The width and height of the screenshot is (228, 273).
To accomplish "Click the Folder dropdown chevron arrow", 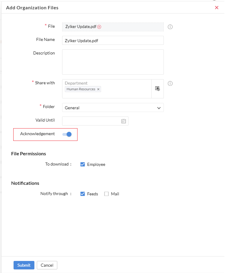I will coord(159,108).
